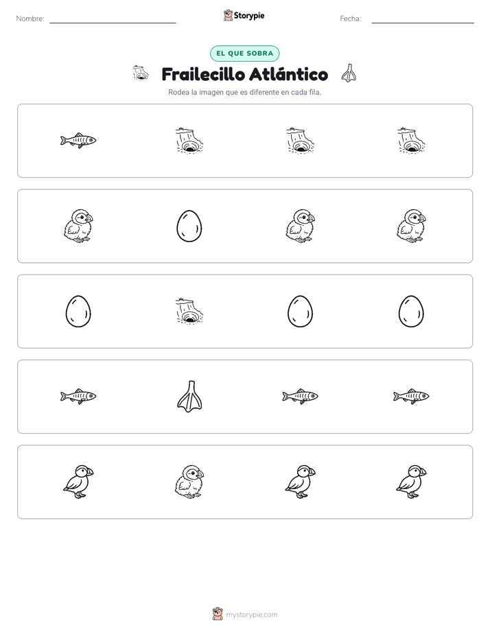The height and width of the screenshot is (634, 490).
Task: Pick the burrow icon in the third row
Action: click(x=189, y=311)
